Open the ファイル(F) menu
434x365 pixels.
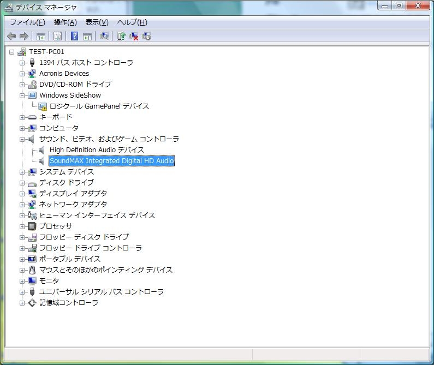pyautogui.click(x=27, y=22)
